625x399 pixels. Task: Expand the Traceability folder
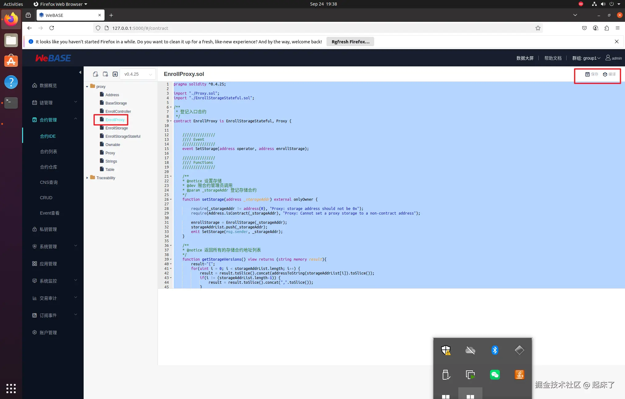(x=87, y=178)
